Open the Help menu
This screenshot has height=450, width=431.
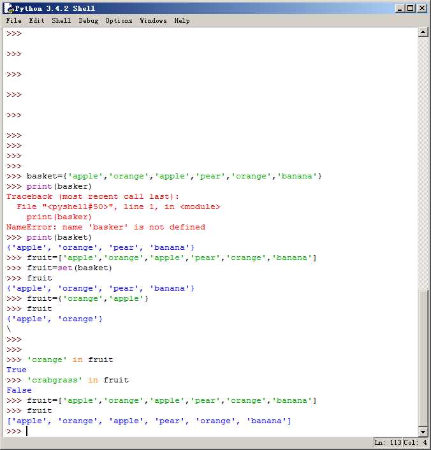tap(182, 20)
